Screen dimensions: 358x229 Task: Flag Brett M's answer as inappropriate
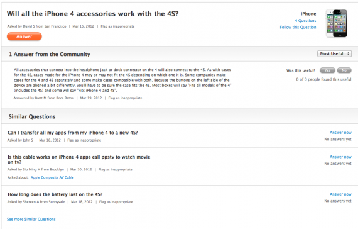[125, 98]
